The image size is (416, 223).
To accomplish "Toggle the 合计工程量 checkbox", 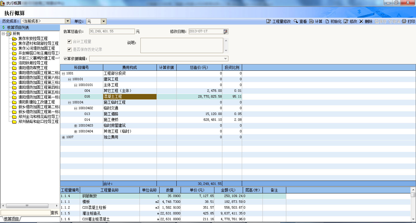I will (69, 41).
